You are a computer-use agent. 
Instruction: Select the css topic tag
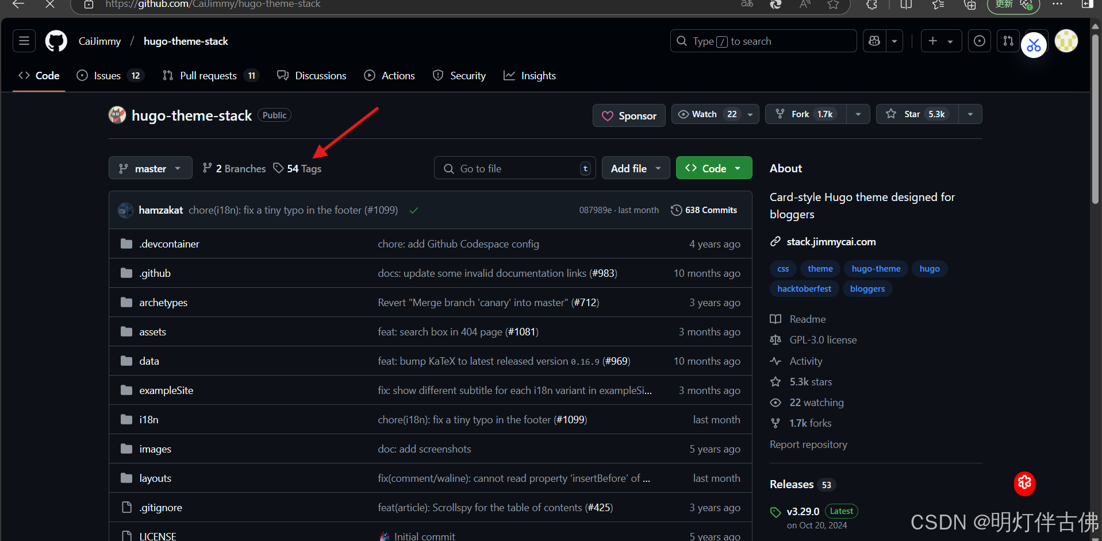(x=783, y=269)
